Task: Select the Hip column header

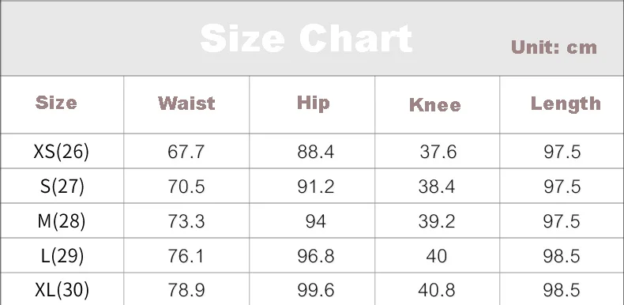Action: pyautogui.click(x=314, y=104)
